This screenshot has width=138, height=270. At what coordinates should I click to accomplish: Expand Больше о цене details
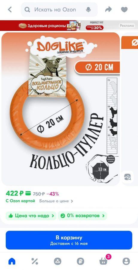pos(56,201)
